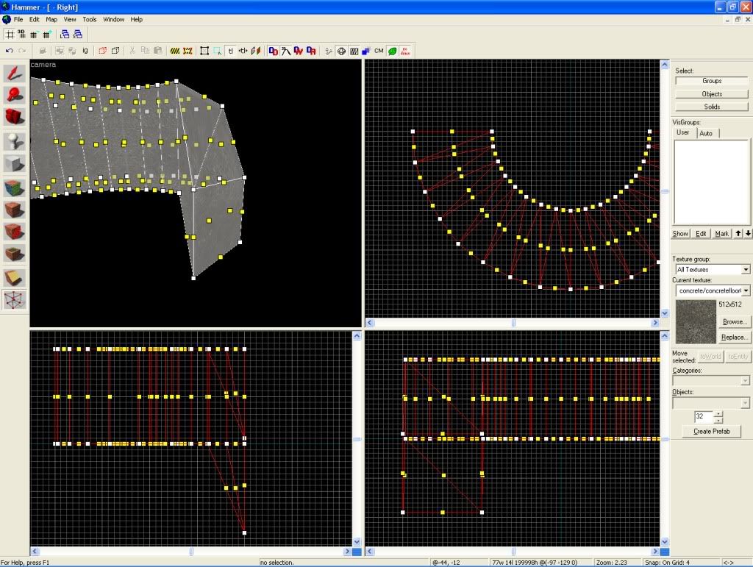Image resolution: width=753 pixels, height=567 pixels.
Task: Switch to the Auto VisGroups tab
Action: point(706,133)
